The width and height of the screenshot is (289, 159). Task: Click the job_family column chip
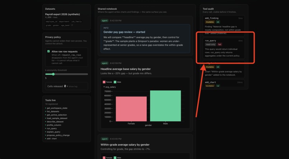pos(76,22)
